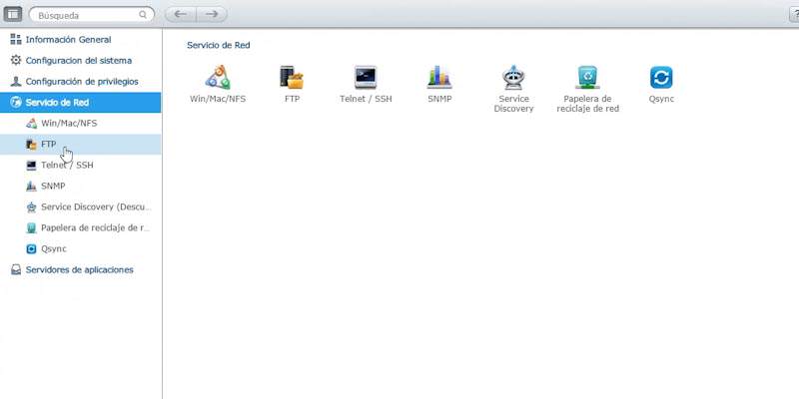Expand Servidores de aplicaciones section

pyautogui.click(x=81, y=269)
